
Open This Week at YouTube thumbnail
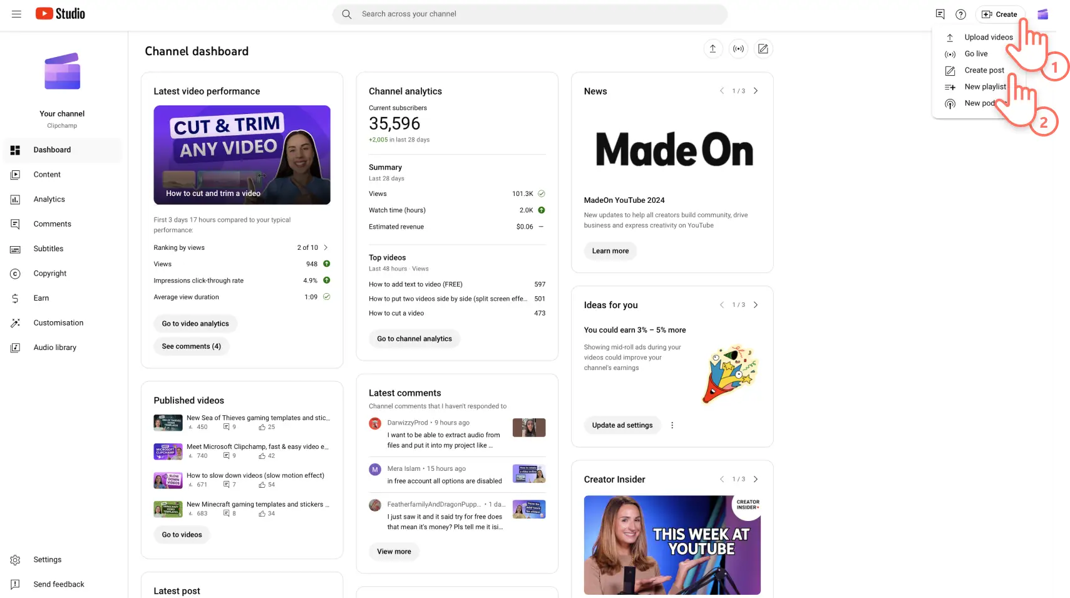click(x=672, y=545)
